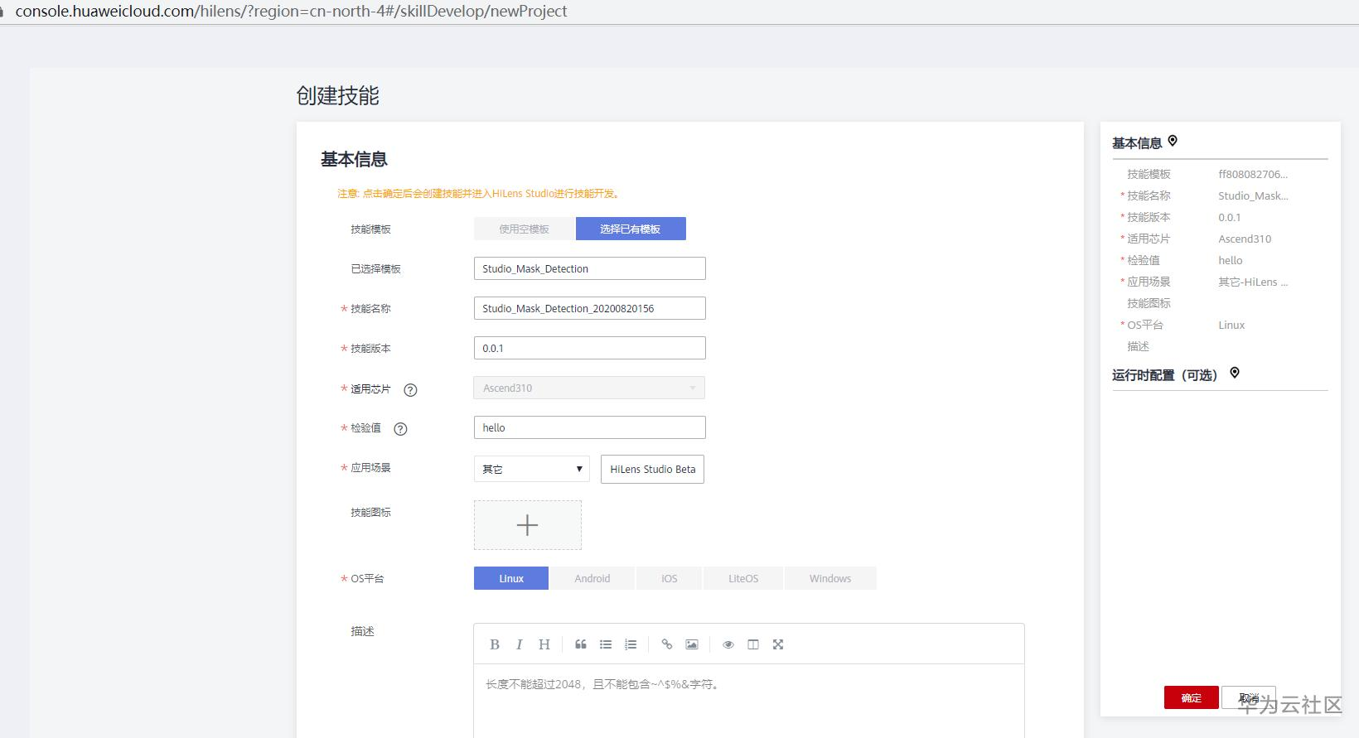Edit the 技能版本 0.0.1 field

point(590,348)
